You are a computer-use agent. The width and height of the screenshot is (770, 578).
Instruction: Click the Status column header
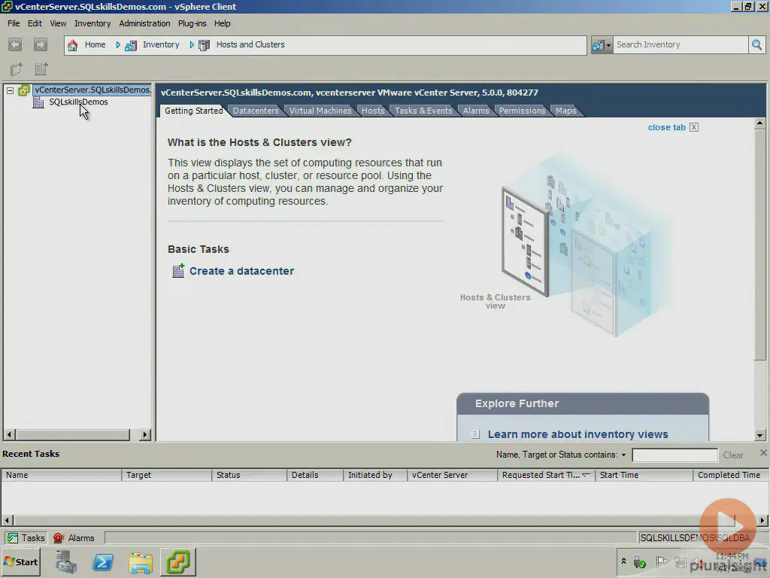(249, 476)
